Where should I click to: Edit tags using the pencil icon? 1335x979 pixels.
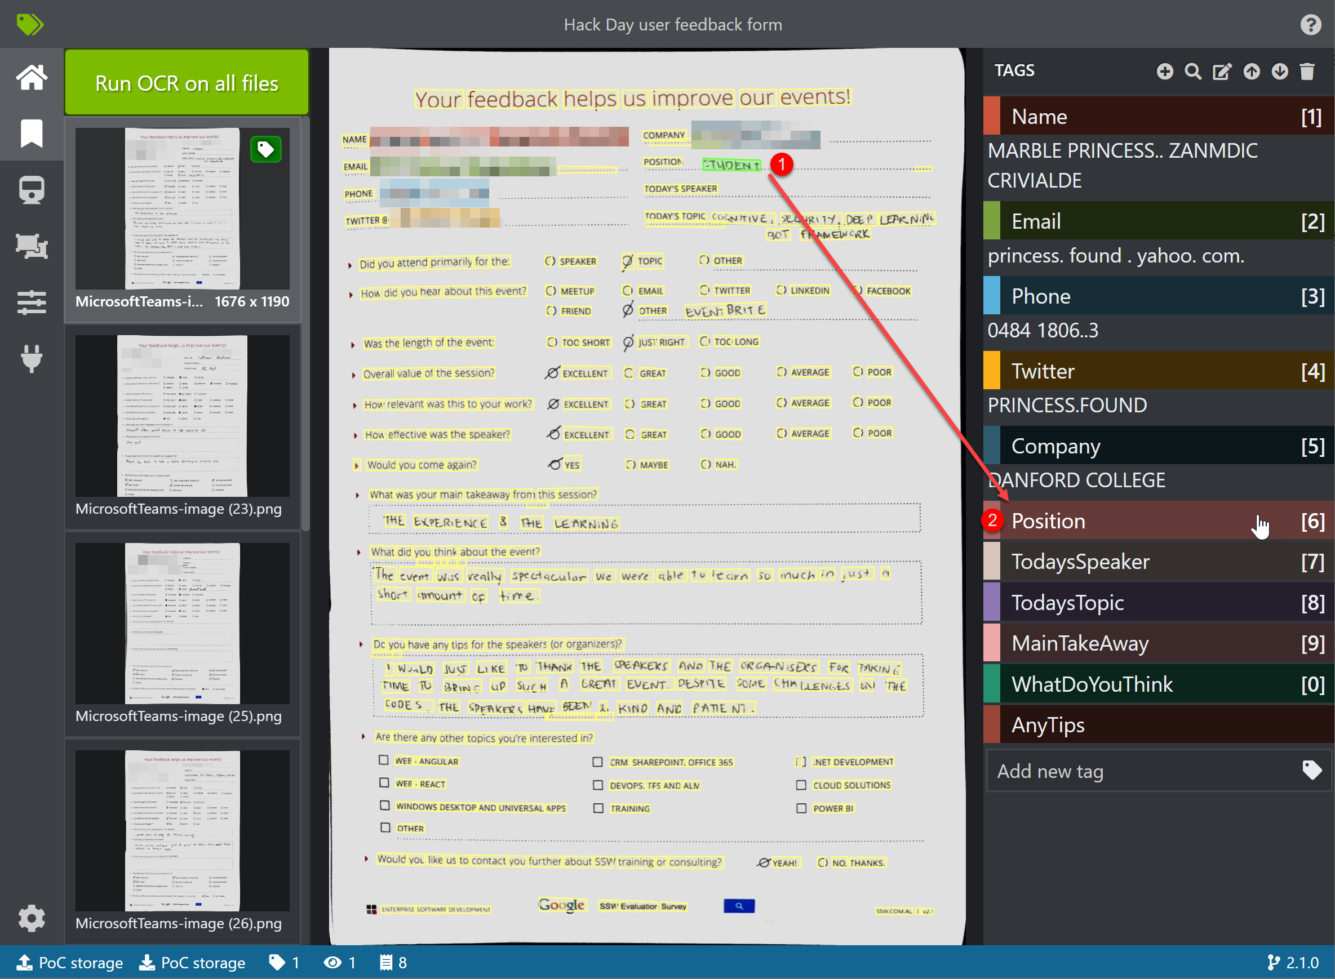[1221, 70]
